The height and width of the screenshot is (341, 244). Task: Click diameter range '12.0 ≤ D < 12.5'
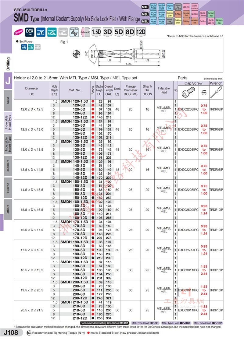(32, 109)
